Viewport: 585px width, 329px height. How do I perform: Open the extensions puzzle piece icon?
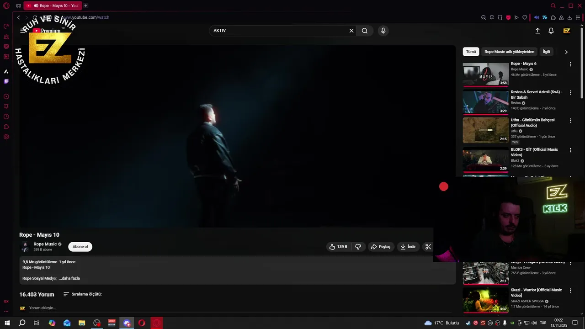coord(553,17)
